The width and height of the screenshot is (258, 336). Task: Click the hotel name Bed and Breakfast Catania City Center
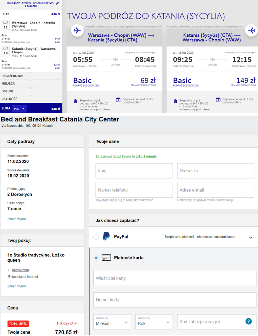[60, 119]
